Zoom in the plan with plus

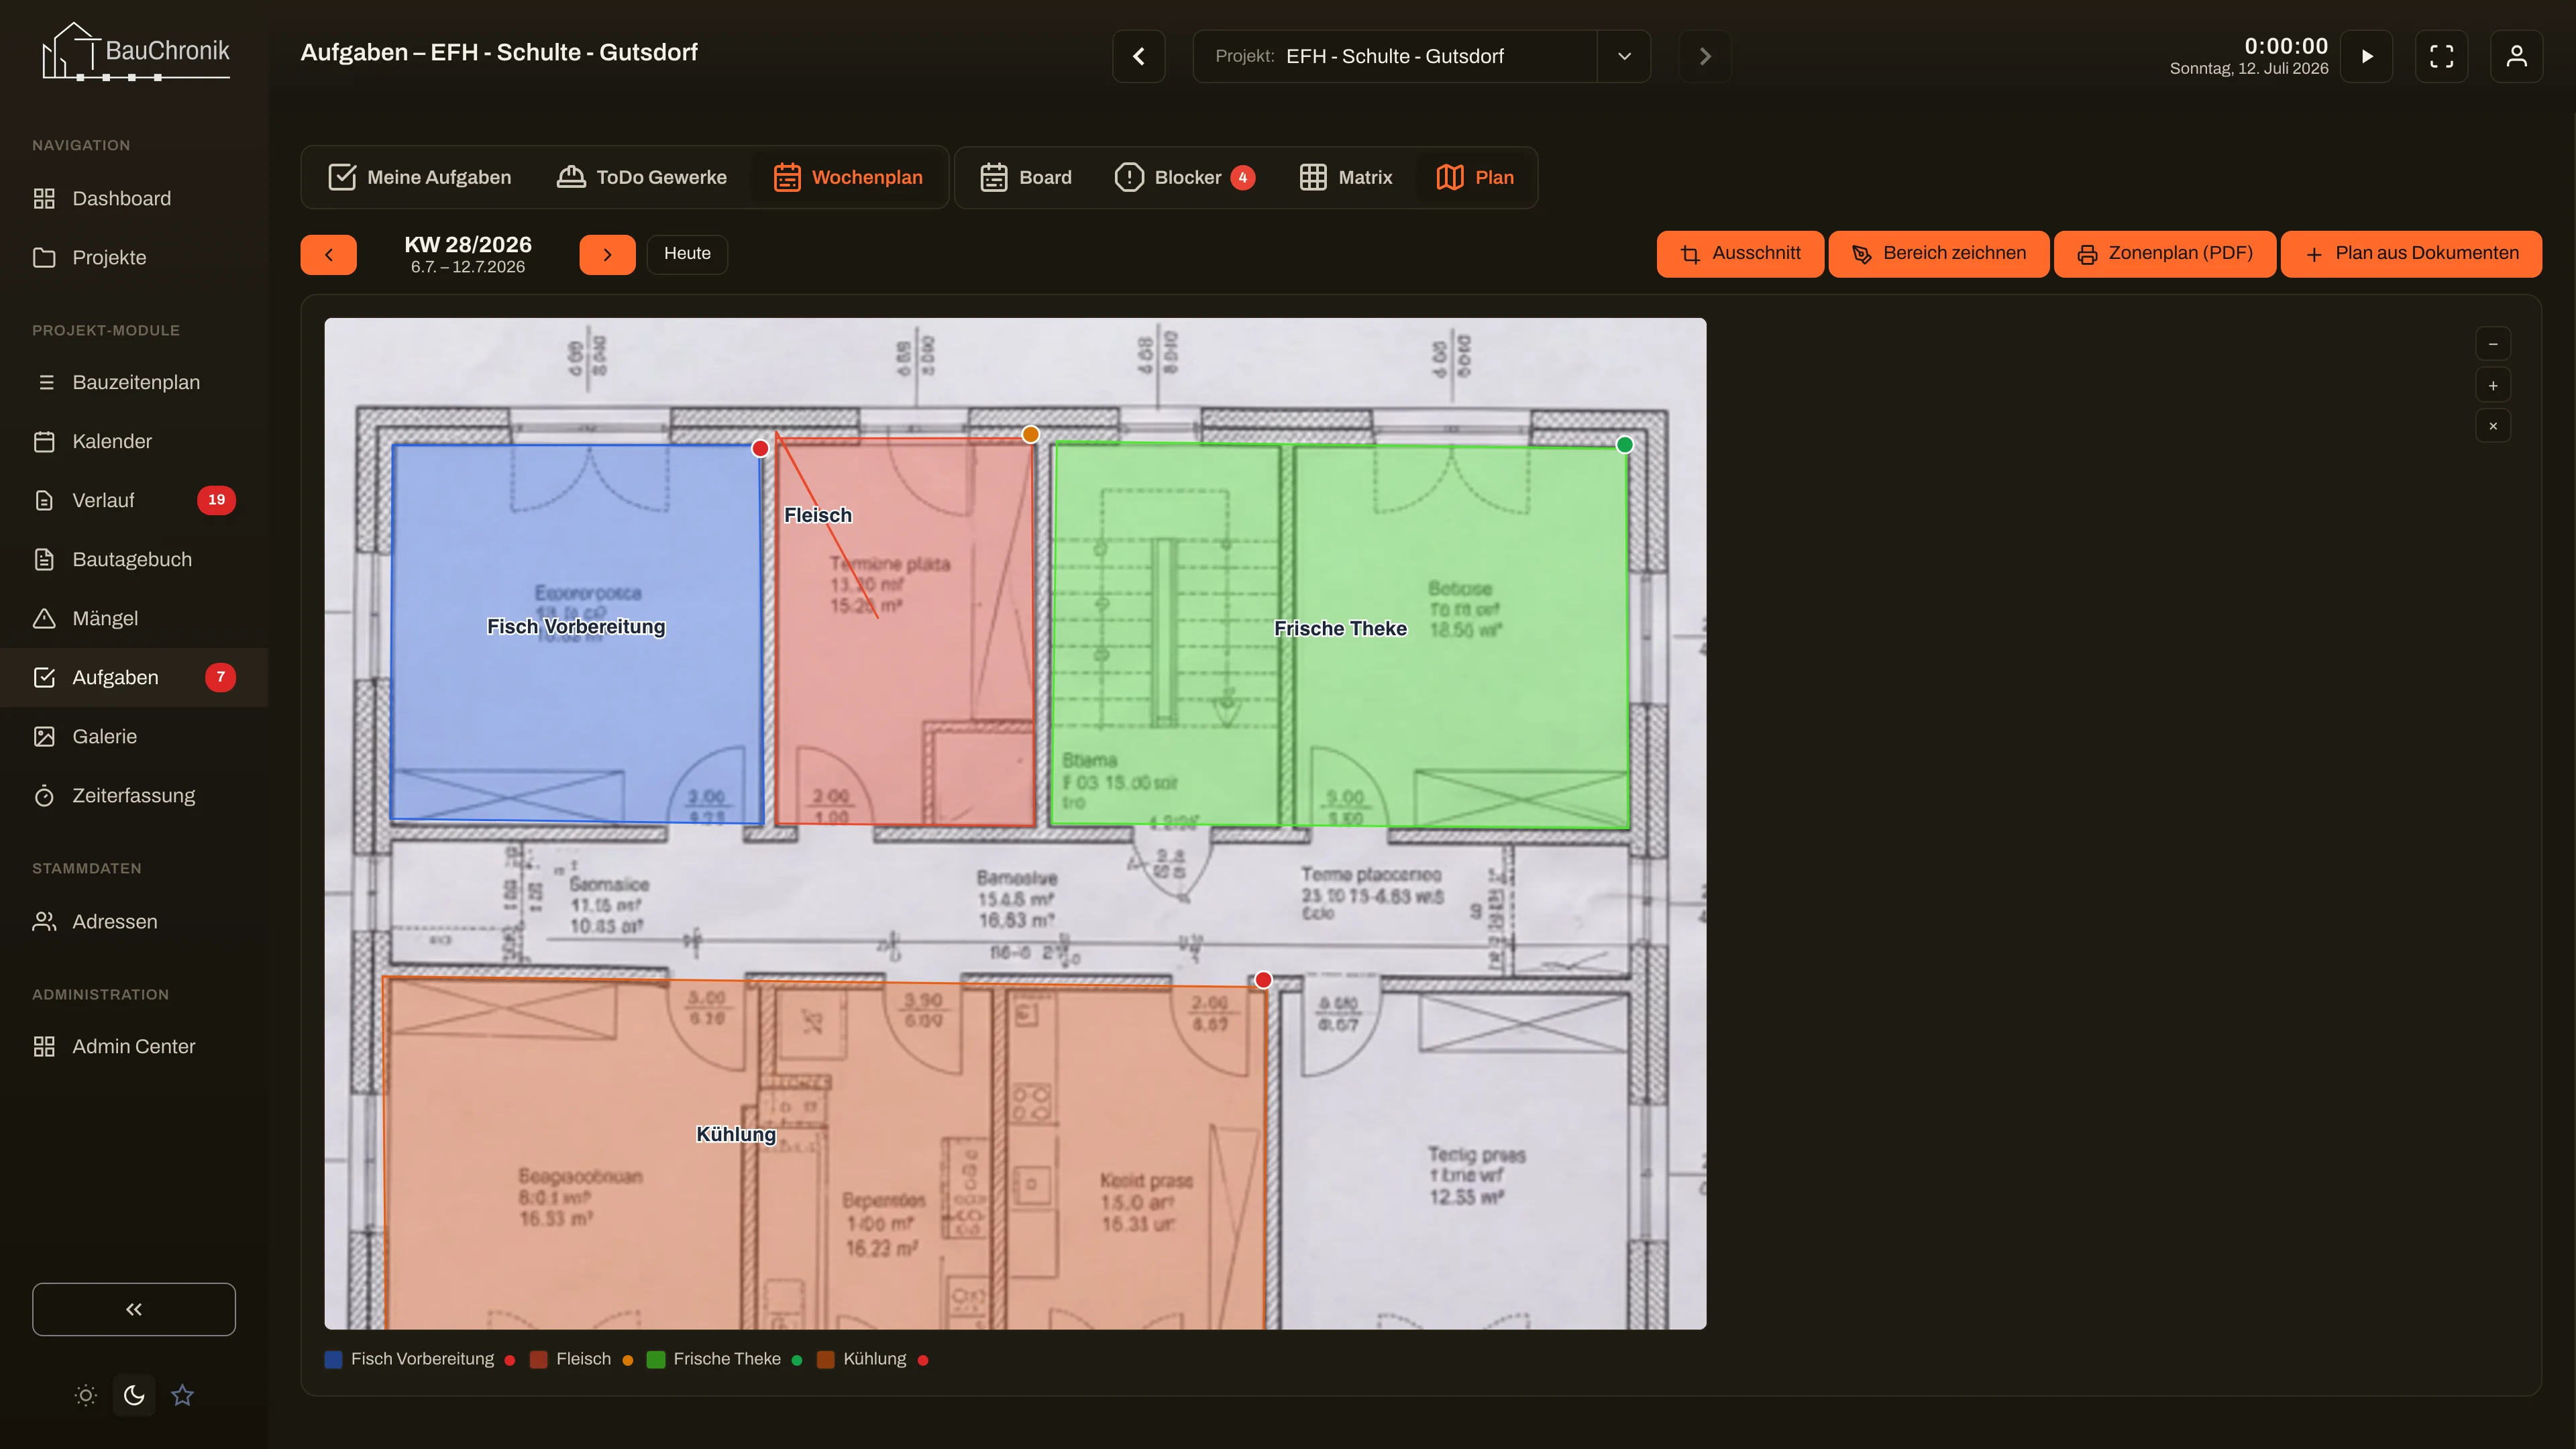point(2493,385)
